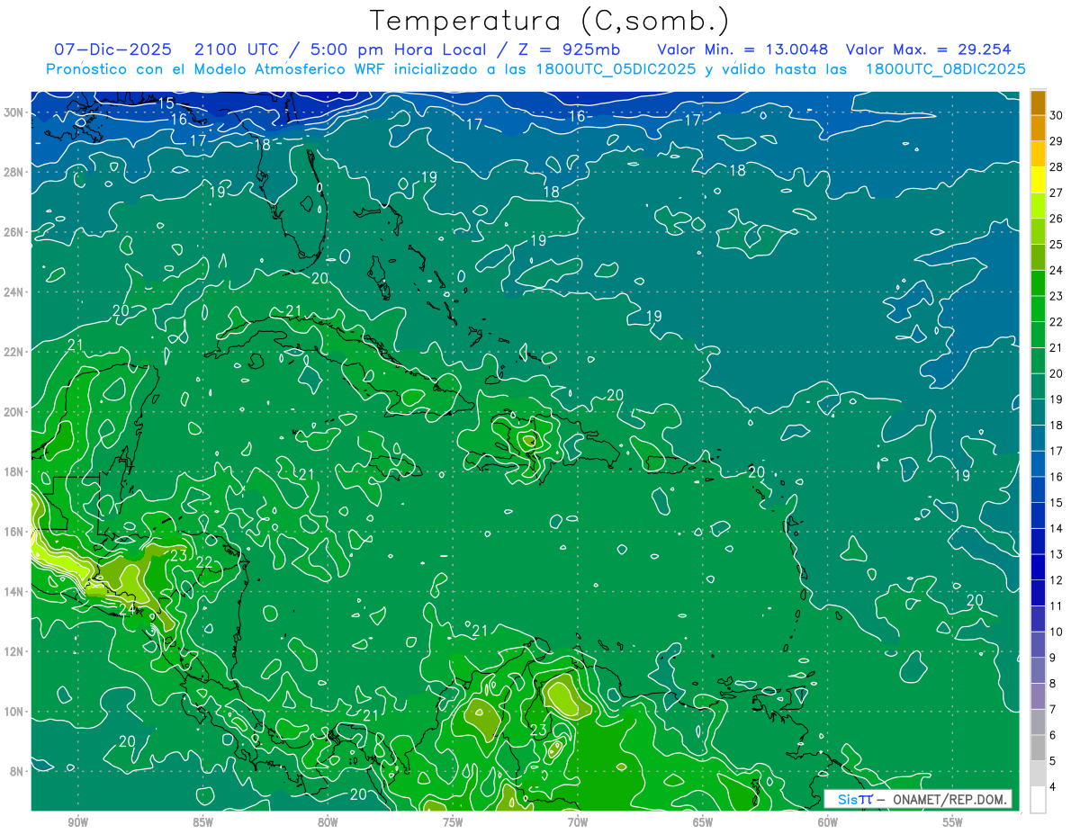Viewport: 1080px width, 834px height.
Task: Click the top orange-brown colorbar swatch above 30
Action: [x=1039, y=103]
